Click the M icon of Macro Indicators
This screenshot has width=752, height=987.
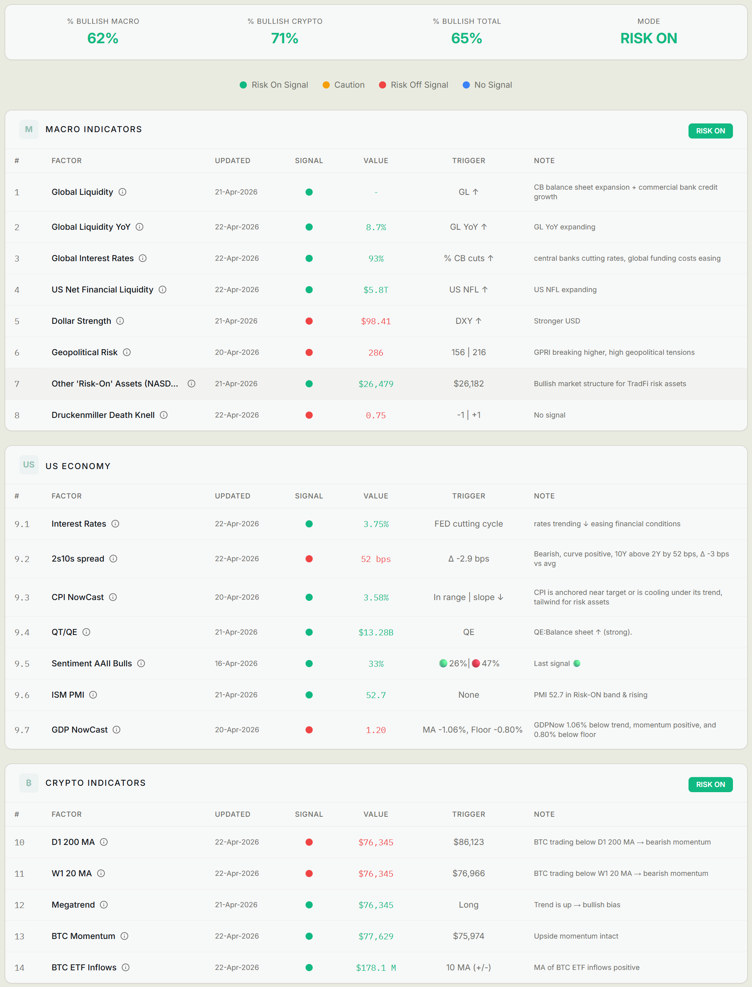click(x=29, y=129)
